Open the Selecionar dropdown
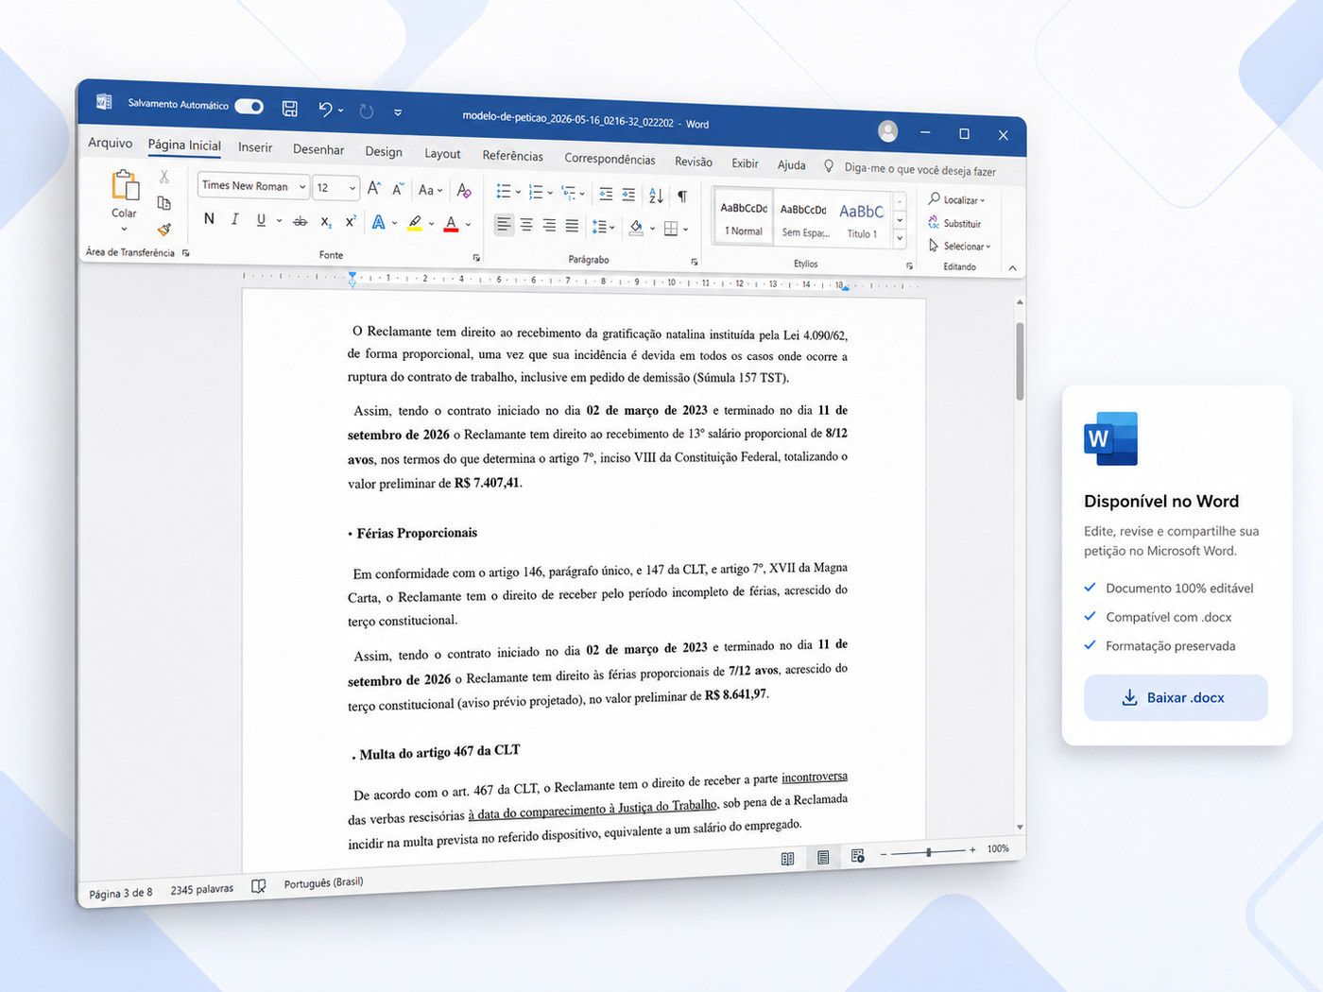 [x=959, y=246]
